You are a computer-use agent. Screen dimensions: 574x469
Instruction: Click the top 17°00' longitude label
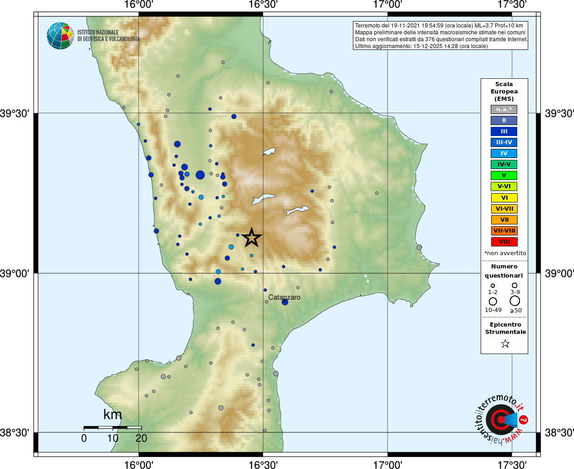click(x=388, y=5)
